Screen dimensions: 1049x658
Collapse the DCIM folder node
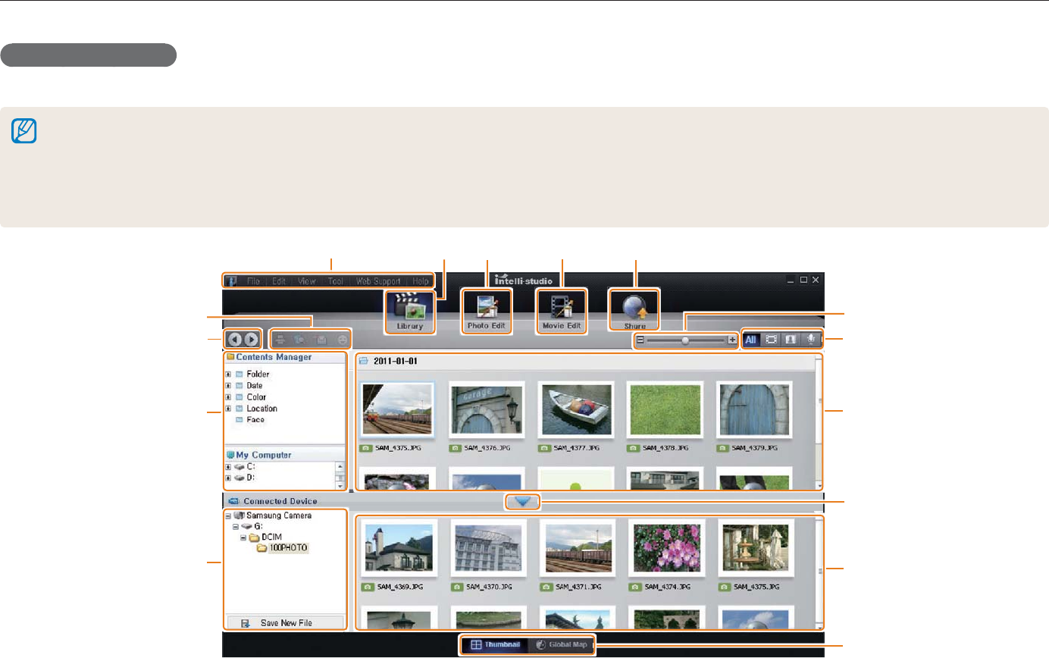(x=243, y=537)
